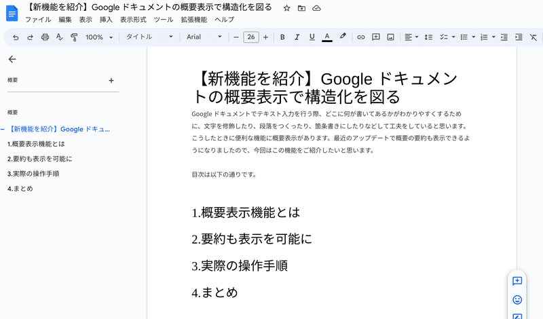Open line and paragraph spacing

tap(428, 37)
